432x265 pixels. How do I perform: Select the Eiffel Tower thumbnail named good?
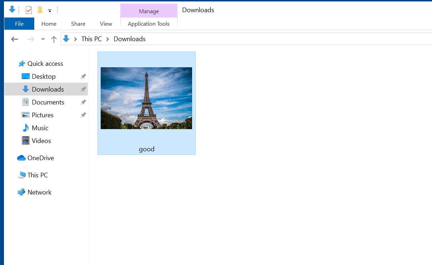pos(146,98)
